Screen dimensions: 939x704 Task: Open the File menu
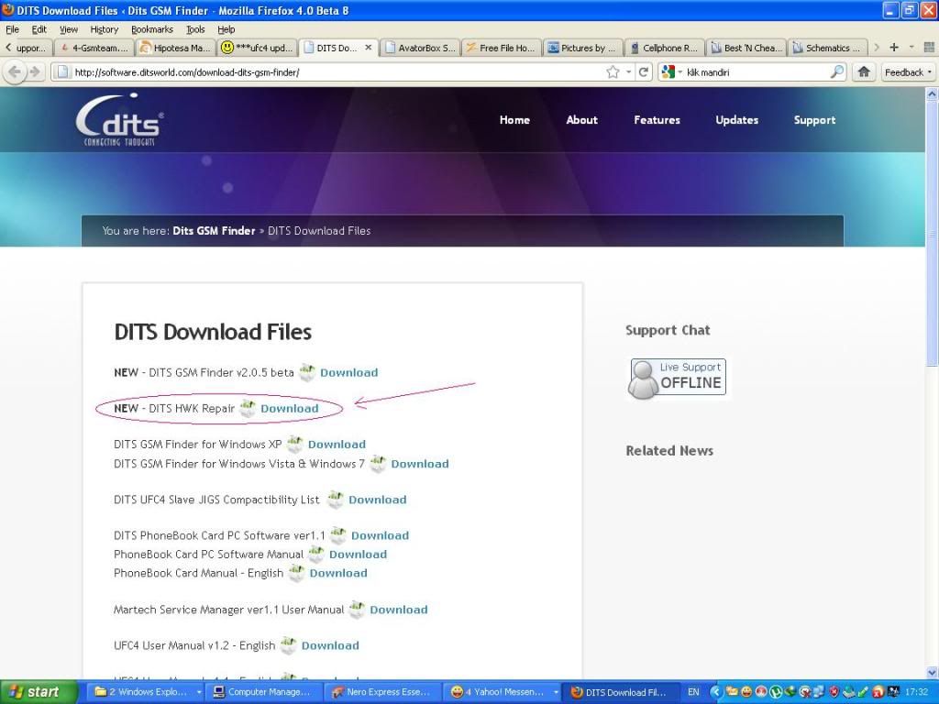[12, 29]
